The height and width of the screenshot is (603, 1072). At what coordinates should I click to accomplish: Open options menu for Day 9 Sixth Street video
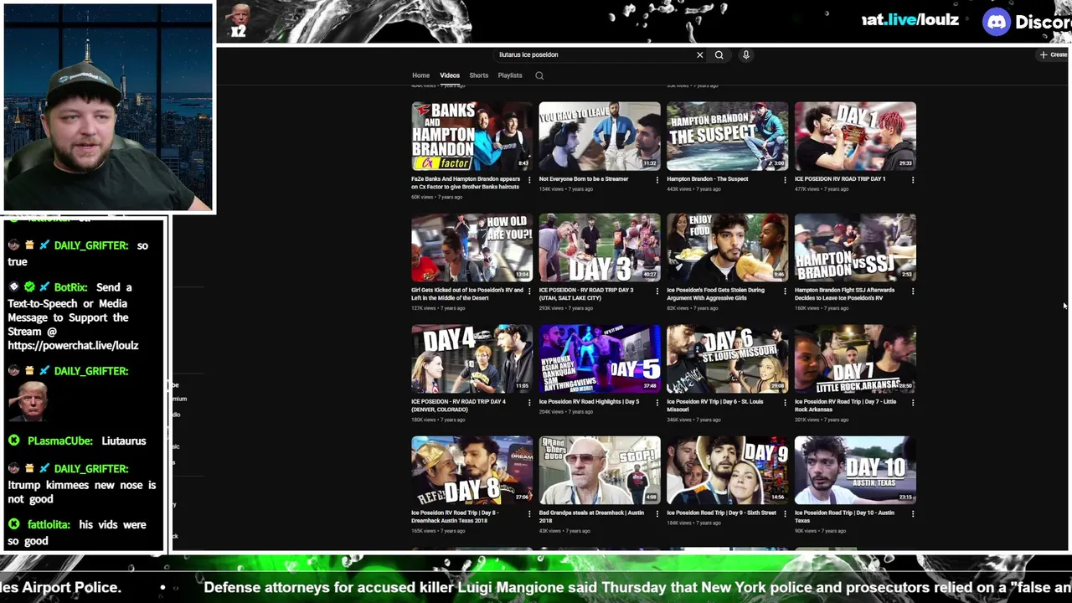tap(785, 513)
